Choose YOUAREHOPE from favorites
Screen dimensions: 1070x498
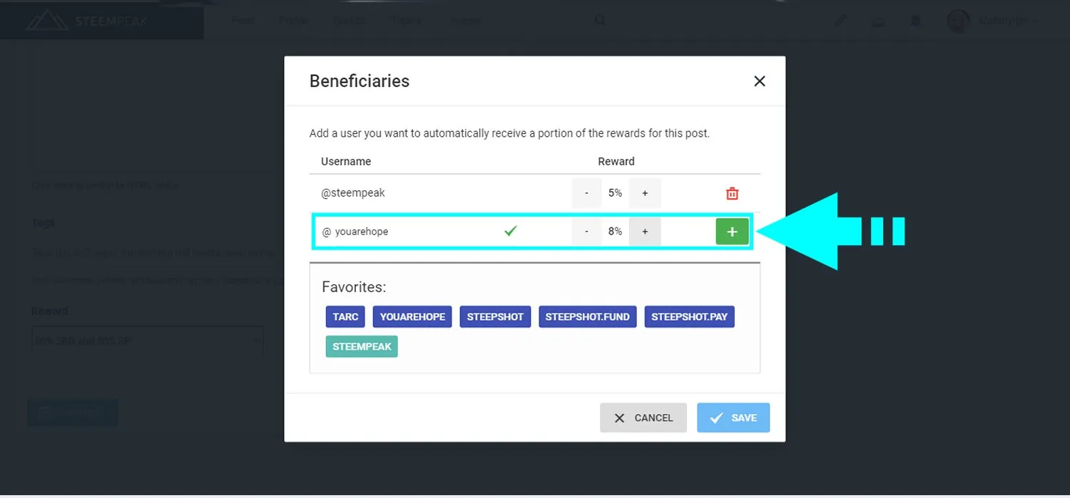point(412,316)
